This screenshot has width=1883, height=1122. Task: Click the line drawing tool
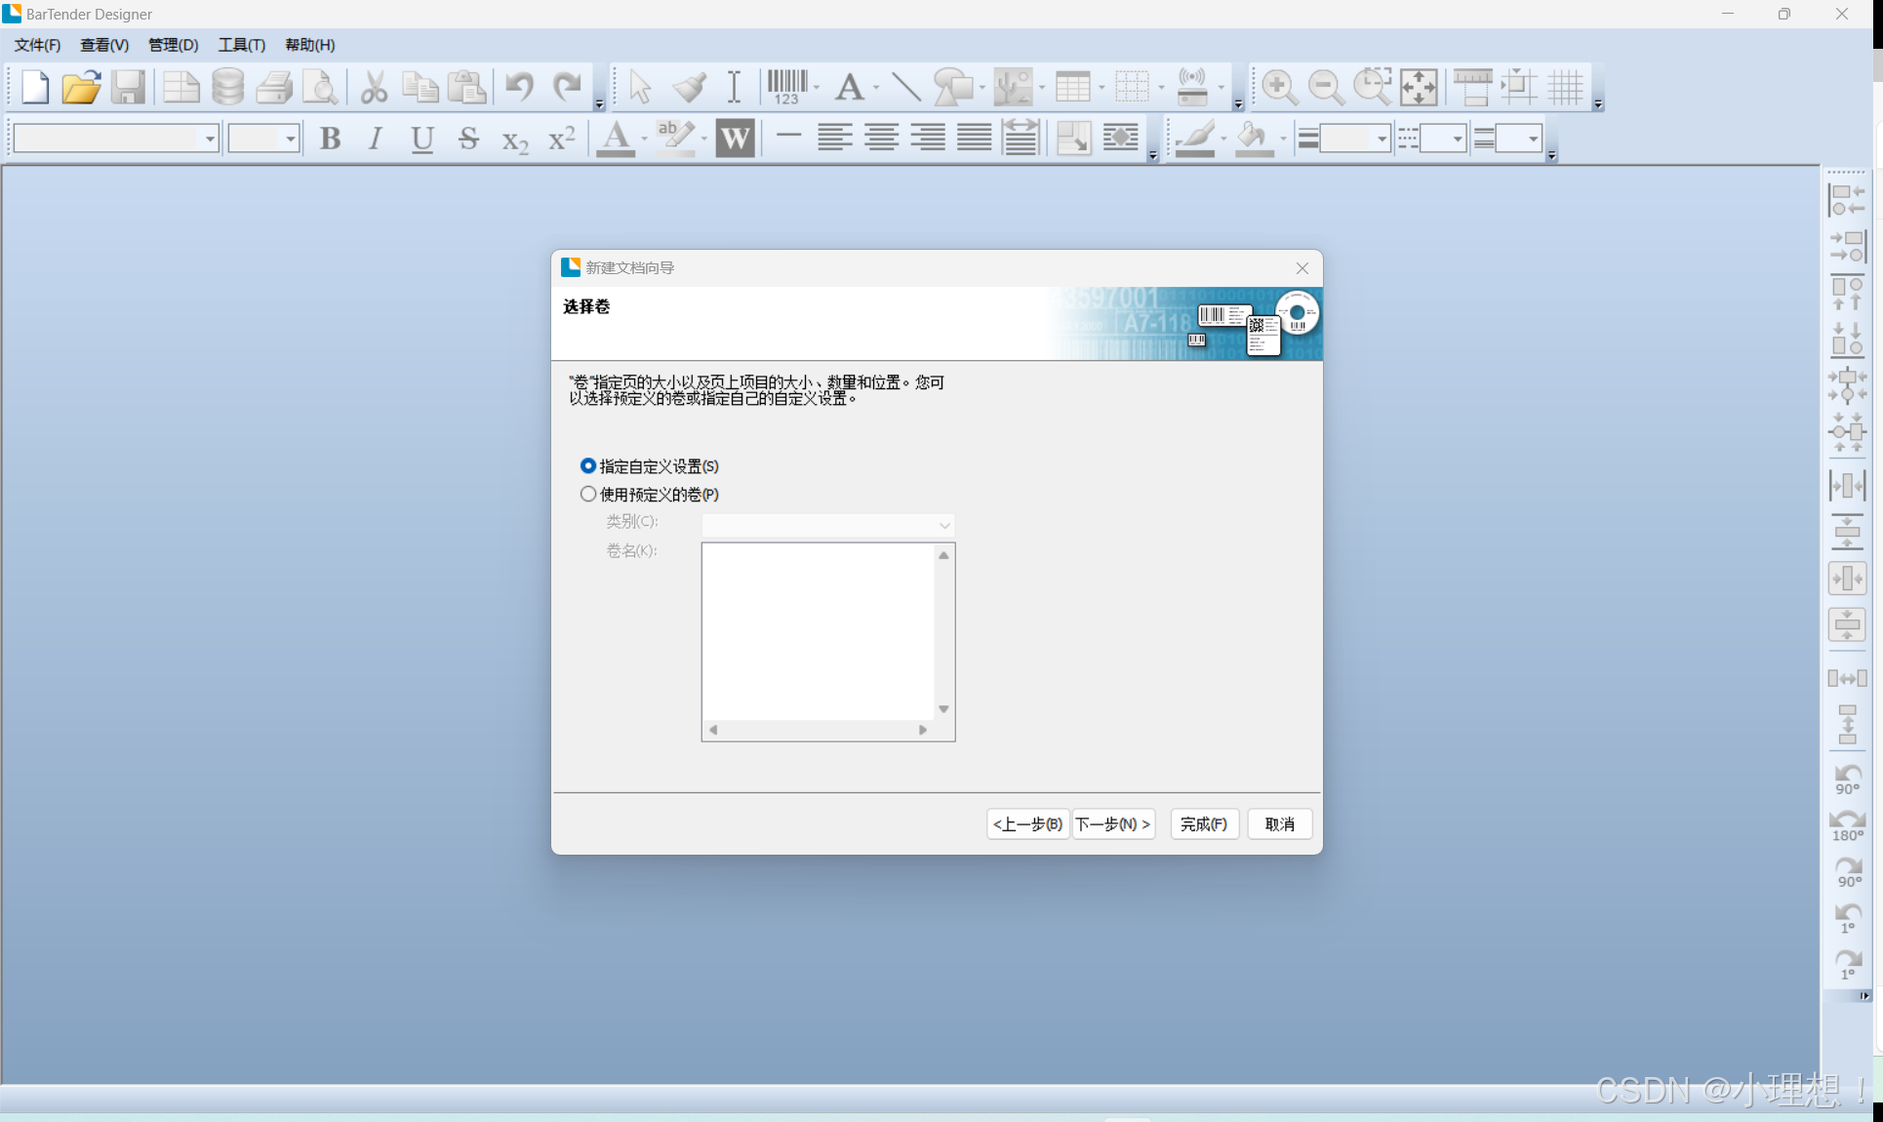click(x=905, y=87)
